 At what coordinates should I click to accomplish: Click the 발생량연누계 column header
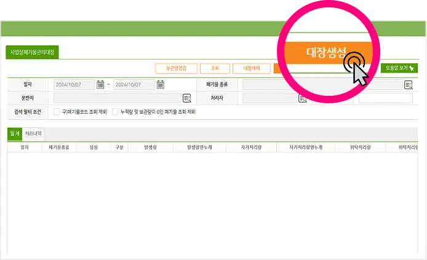tap(199, 147)
